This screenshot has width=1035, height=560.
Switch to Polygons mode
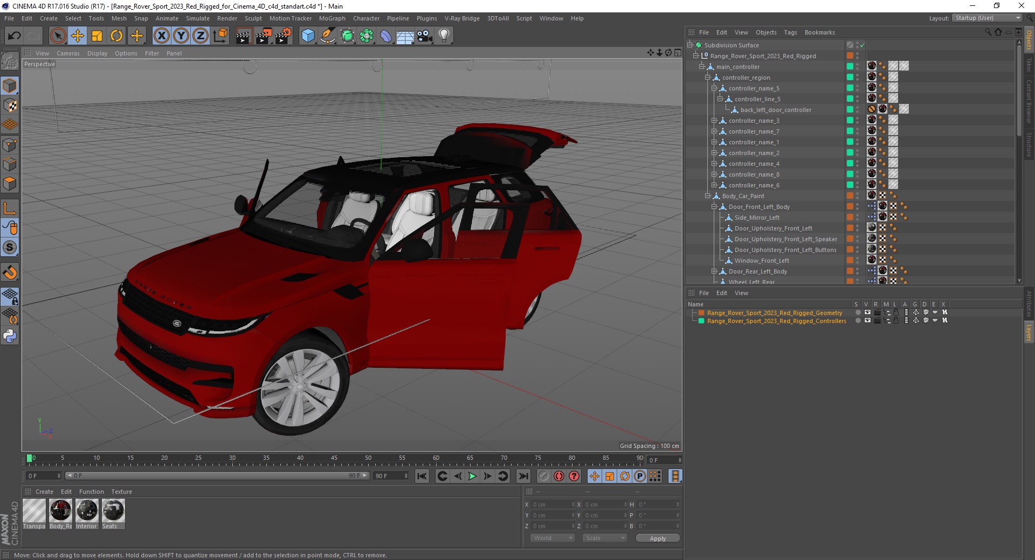10,184
